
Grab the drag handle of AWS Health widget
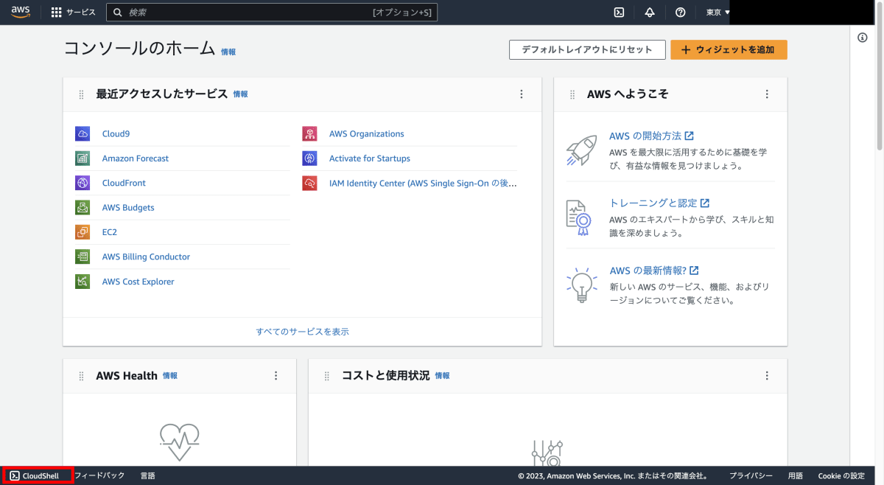coord(82,376)
